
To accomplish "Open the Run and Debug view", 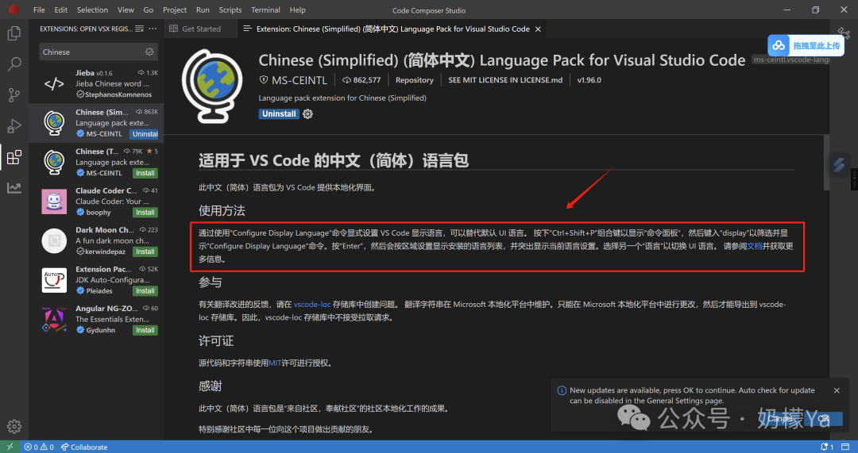I will [x=14, y=126].
